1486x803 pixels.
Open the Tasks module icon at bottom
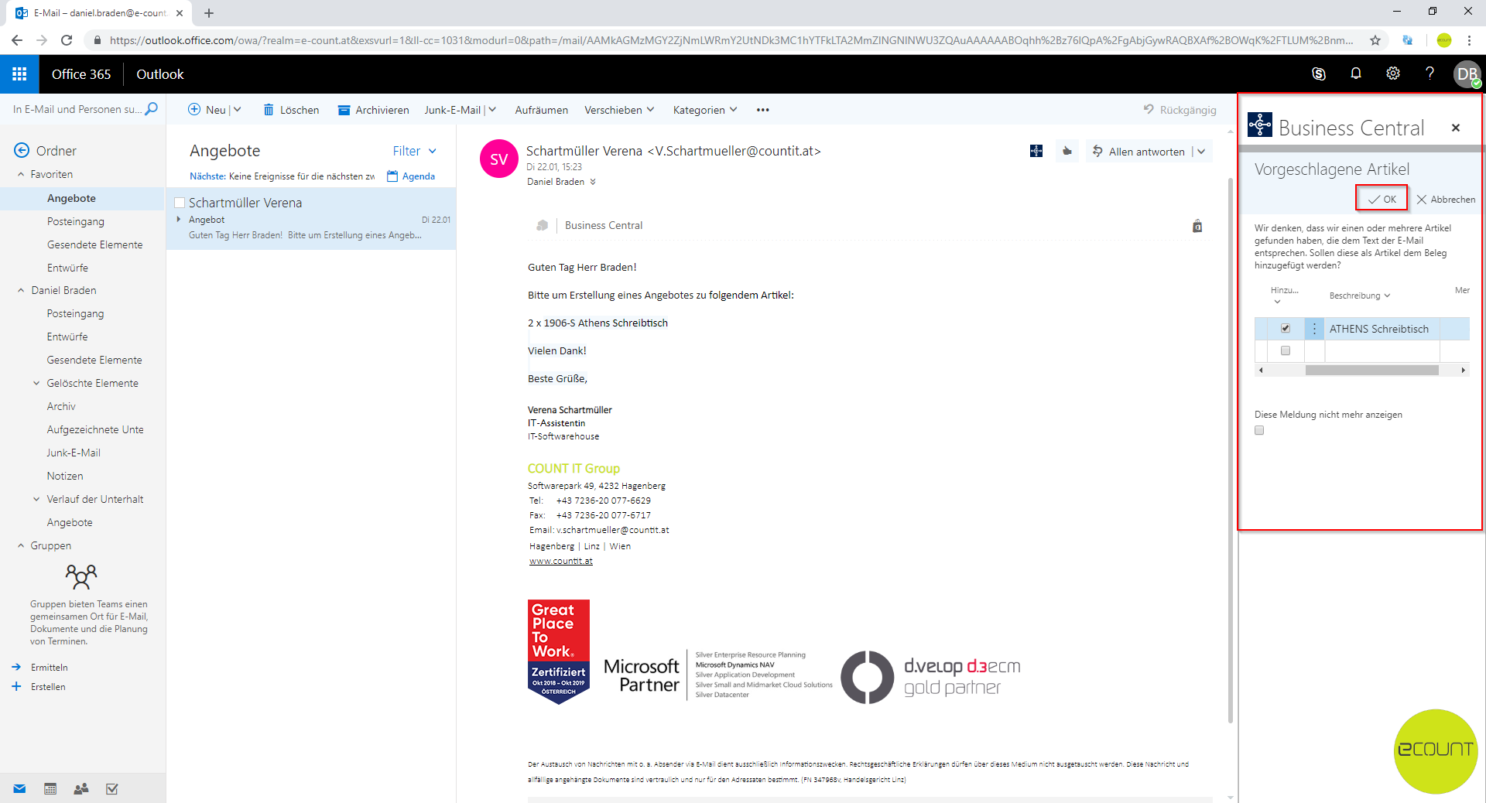tap(112, 788)
